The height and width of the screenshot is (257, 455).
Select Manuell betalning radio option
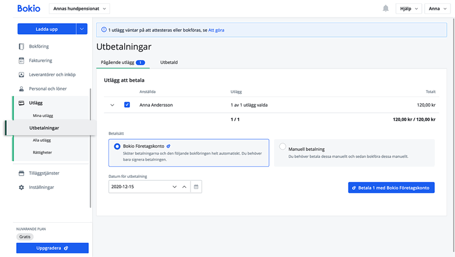click(x=283, y=147)
